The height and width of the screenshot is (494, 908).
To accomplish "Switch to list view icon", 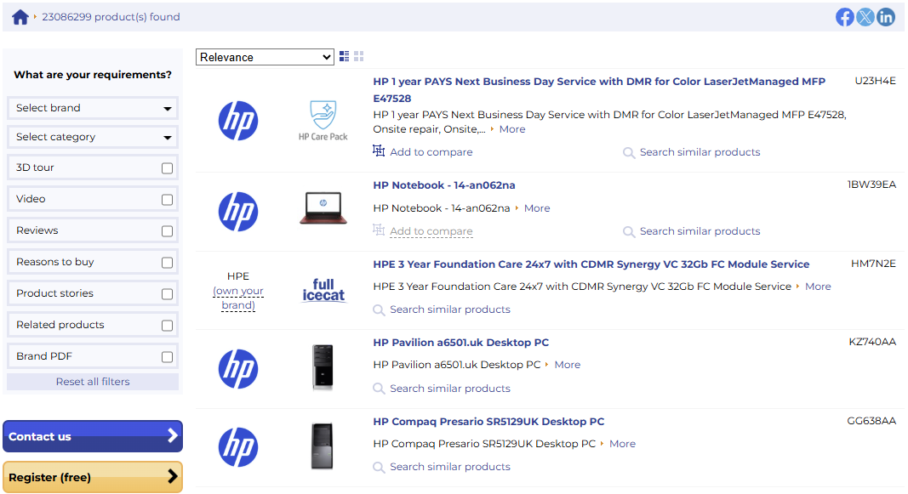I will pyautogui.click(x=344, y=56).
